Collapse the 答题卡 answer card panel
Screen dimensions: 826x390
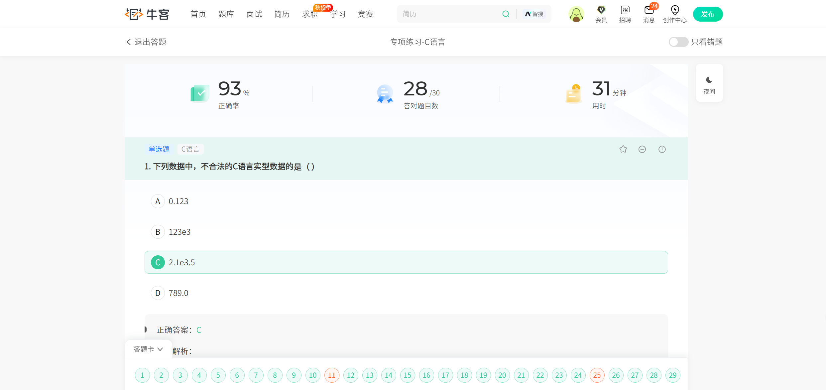148,349
